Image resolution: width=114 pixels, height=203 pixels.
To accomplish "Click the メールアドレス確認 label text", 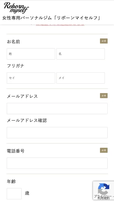I will 27,120.
